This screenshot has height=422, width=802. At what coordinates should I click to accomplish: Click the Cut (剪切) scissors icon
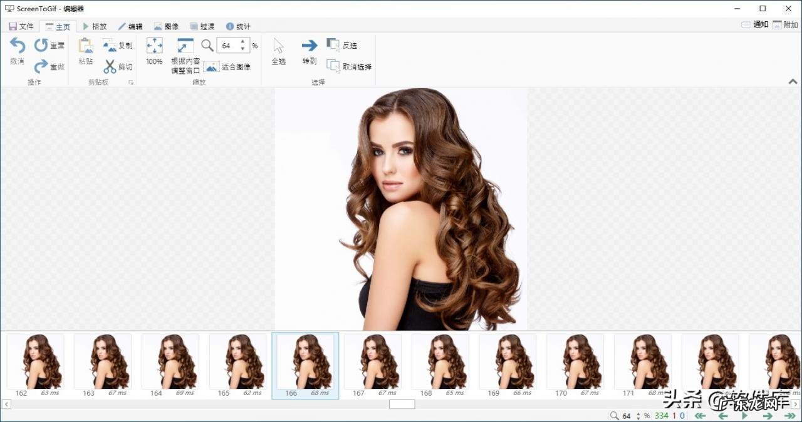[x=110, y=66]
